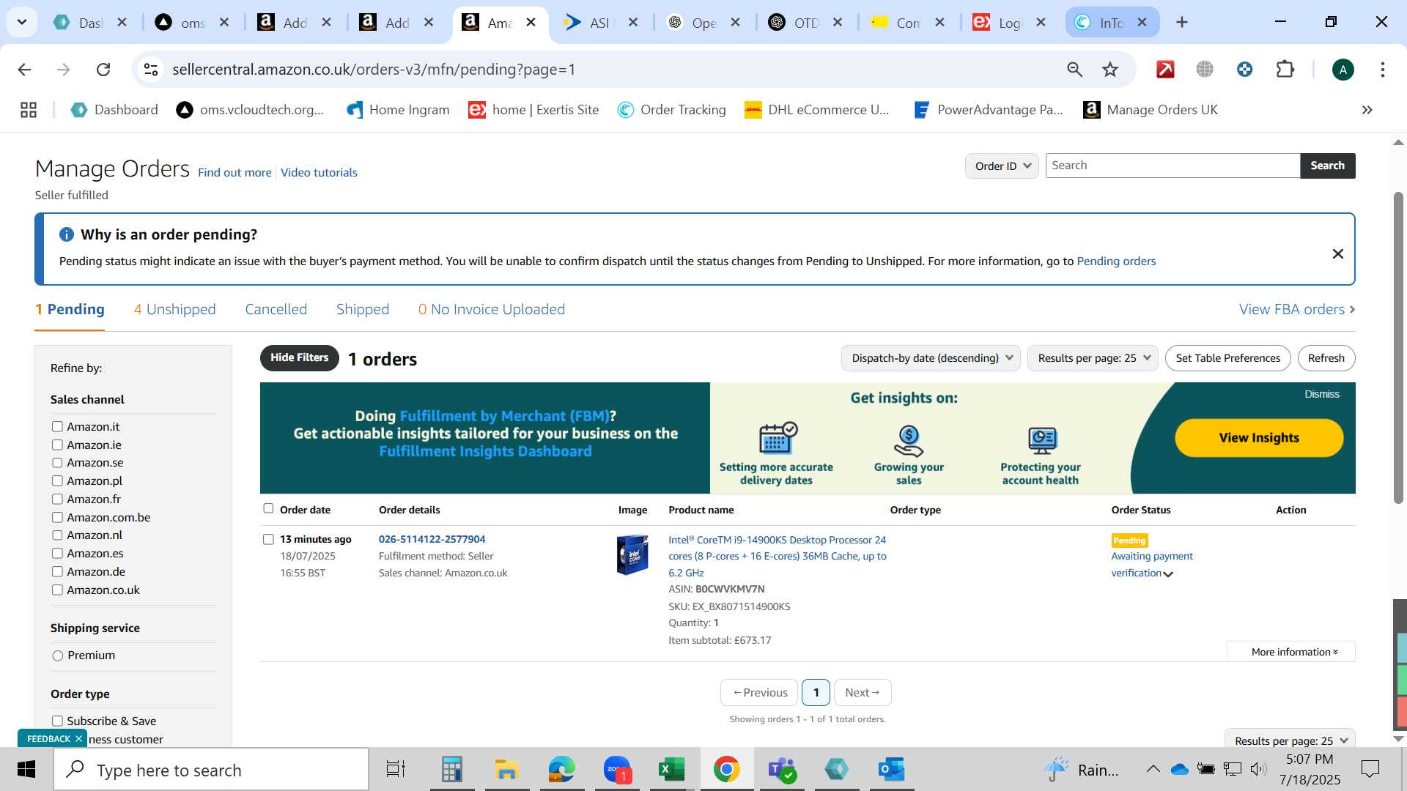Click the browser back arrow
The image size is (1407, 791).
[24, 70]
